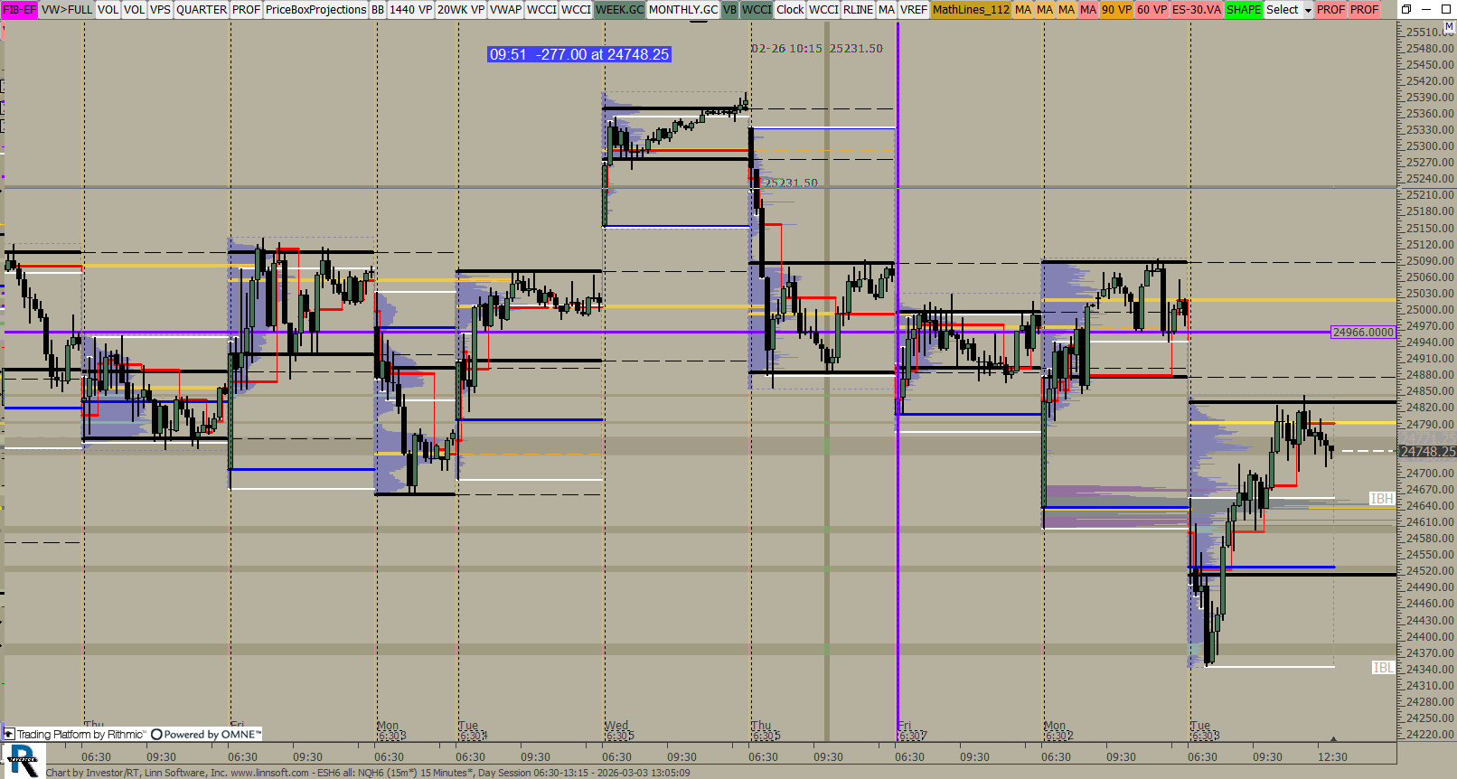Click the restore window icon

pos(1406,9)
